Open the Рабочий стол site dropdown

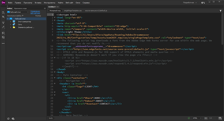point(18,12)
